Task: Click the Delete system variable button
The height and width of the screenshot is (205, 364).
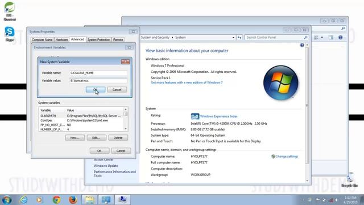Action: [118, 138]
